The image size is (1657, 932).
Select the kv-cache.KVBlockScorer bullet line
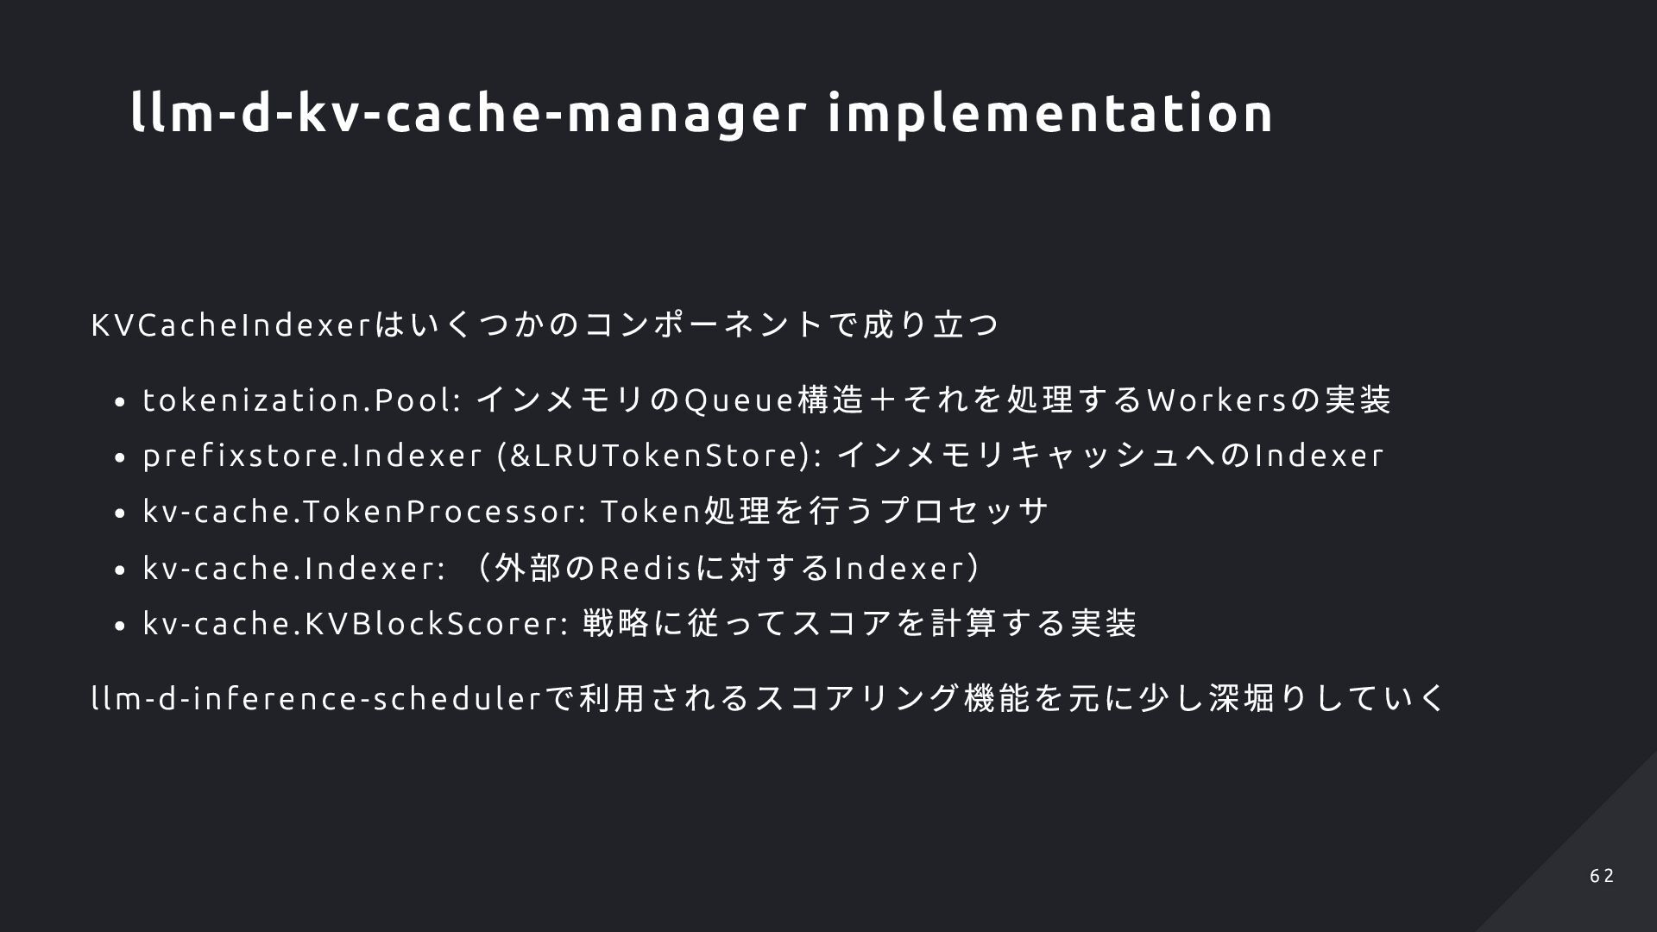(639, 623)
